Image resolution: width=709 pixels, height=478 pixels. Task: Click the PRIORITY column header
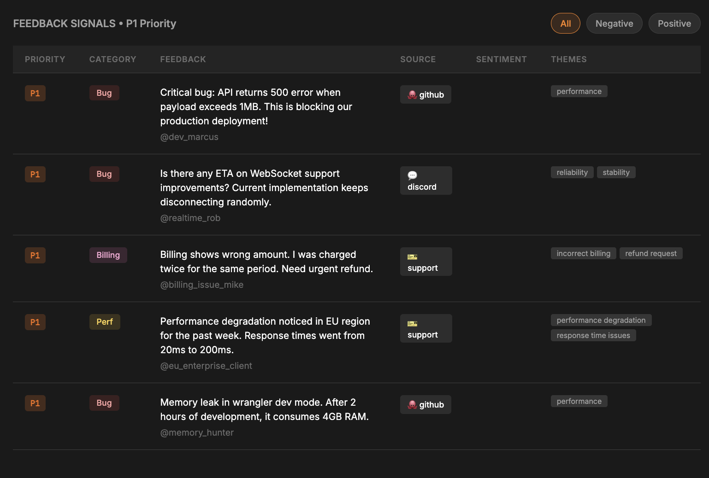click(45, 59)
